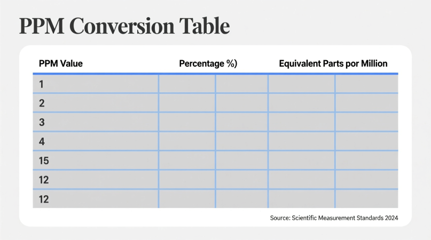Select last empty cell in row 15

[366, 161]
